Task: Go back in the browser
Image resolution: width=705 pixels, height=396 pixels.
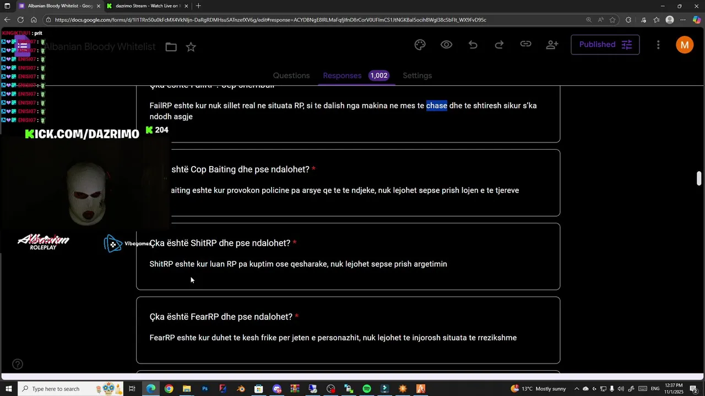Action: (x=7, y=20)
